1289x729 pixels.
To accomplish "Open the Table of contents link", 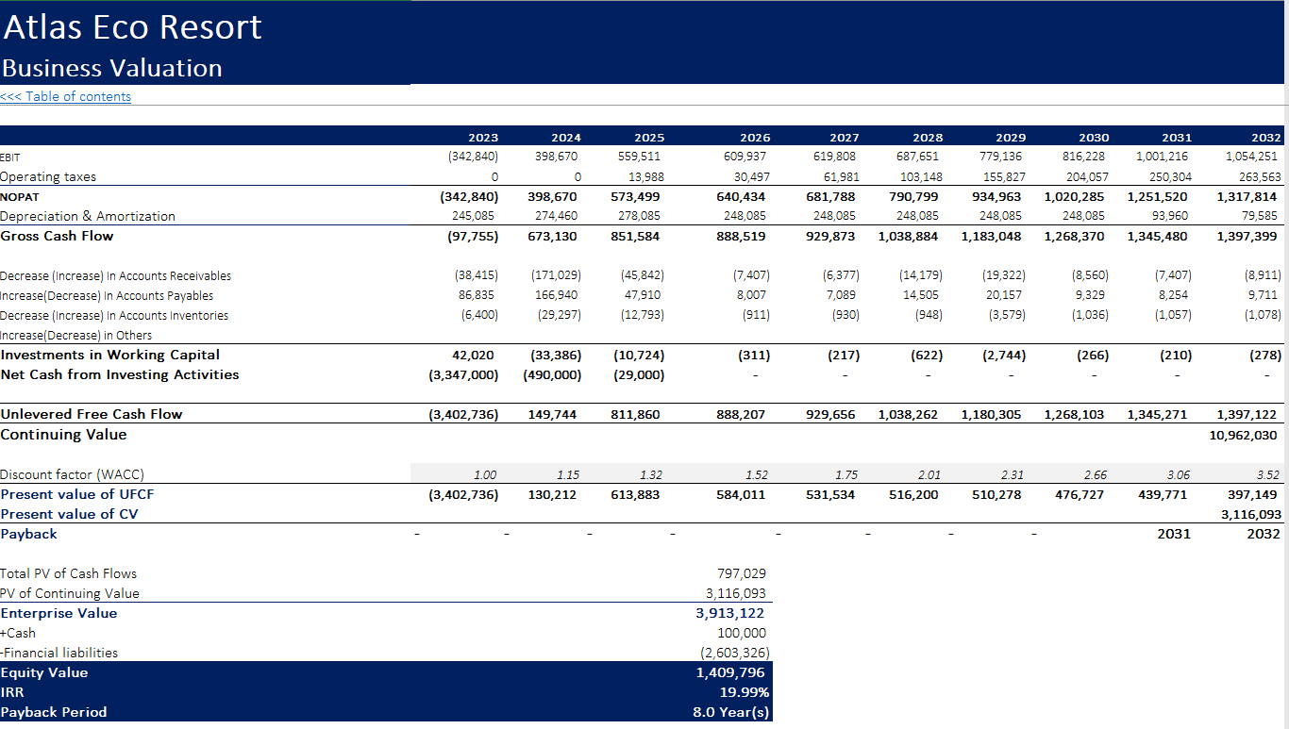I will (x=66, y=96).
